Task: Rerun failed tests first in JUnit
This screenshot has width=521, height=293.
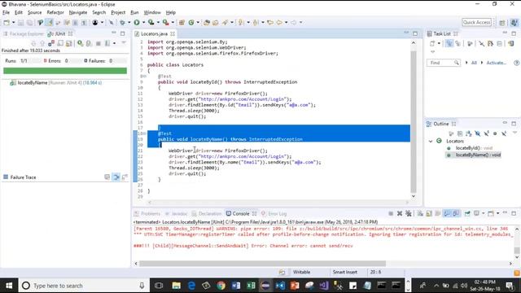Action: 89,43
